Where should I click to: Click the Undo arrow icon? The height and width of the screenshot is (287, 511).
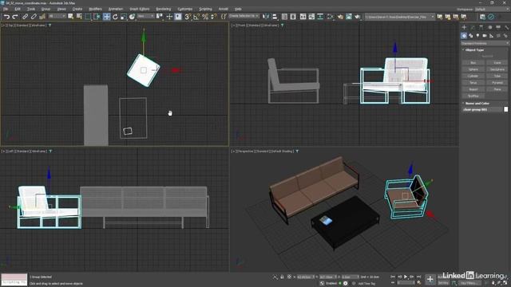click(x=6, y=16)
